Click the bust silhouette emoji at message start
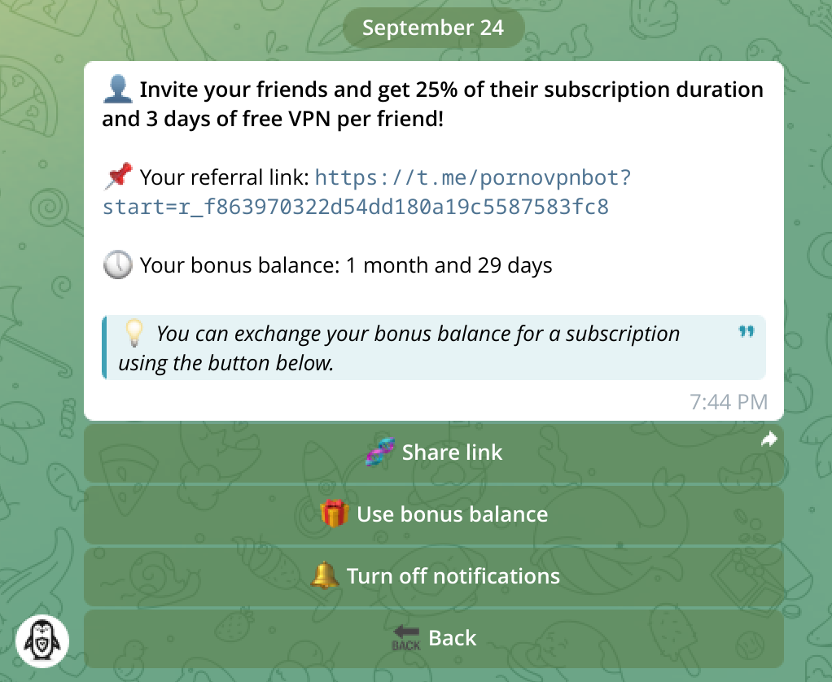Image resolution: width=832 pixels, height=682 pixels. point(116,89)
